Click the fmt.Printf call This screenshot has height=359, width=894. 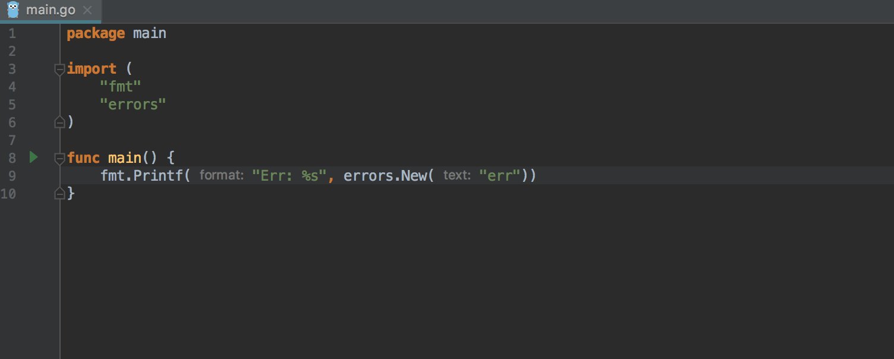143,176
